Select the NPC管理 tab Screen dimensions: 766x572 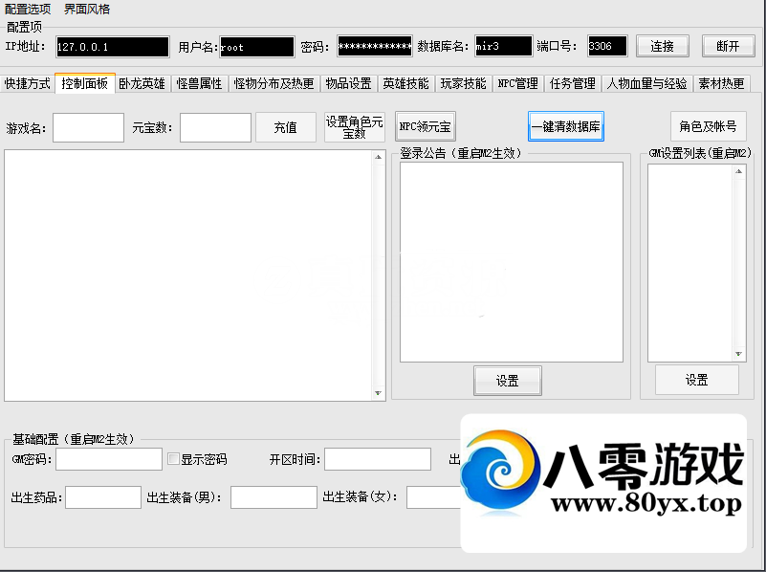tap(517, 83)
